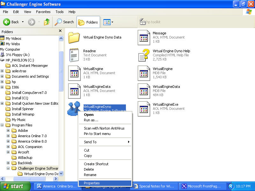This screenshot has width=255, height=191.
Task: Open the Help menu
Action: [x=72, y=12]
